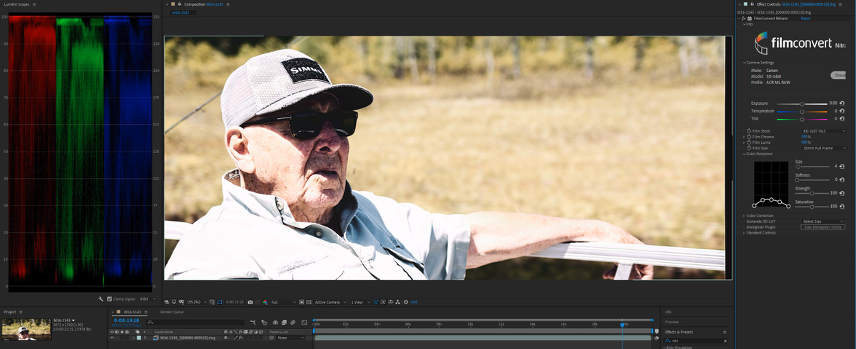Open the graph editor icon

[x=304, y=323]
